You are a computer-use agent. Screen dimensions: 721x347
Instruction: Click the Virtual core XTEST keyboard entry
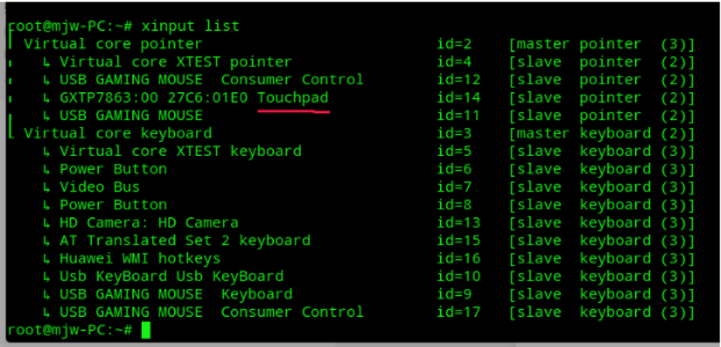(x=180, y=151)
